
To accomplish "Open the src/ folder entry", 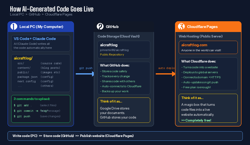I will [21, 63].
